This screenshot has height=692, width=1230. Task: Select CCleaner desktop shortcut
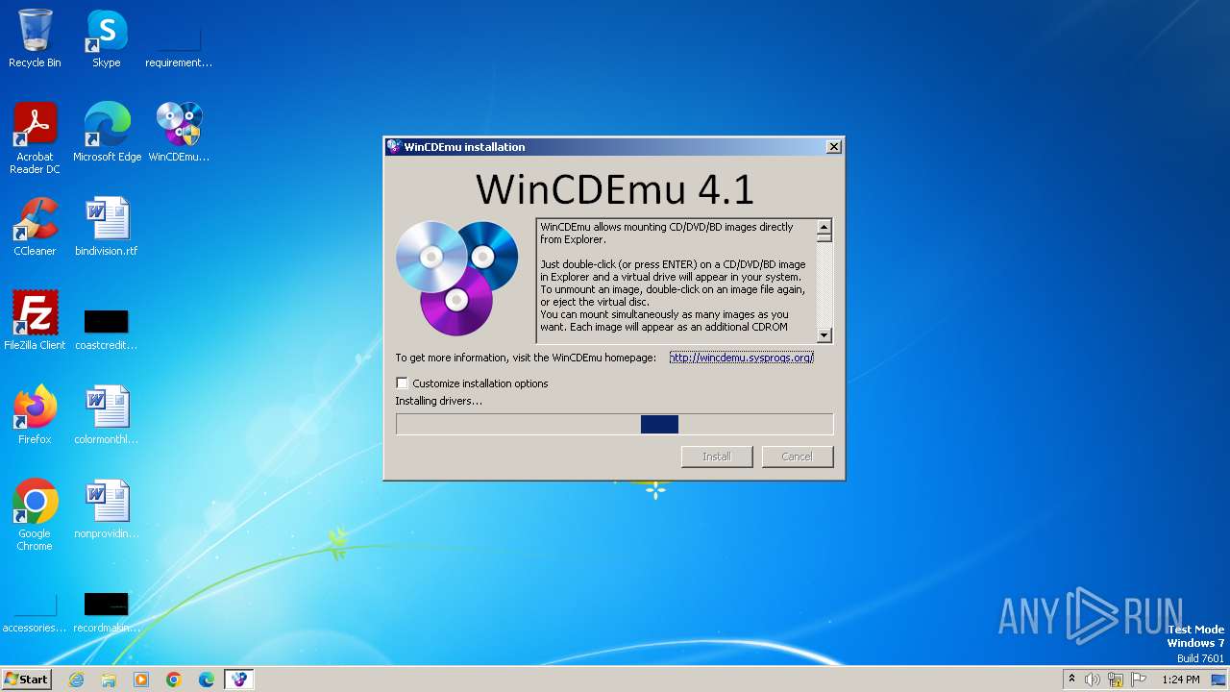(x=35, y=227)
